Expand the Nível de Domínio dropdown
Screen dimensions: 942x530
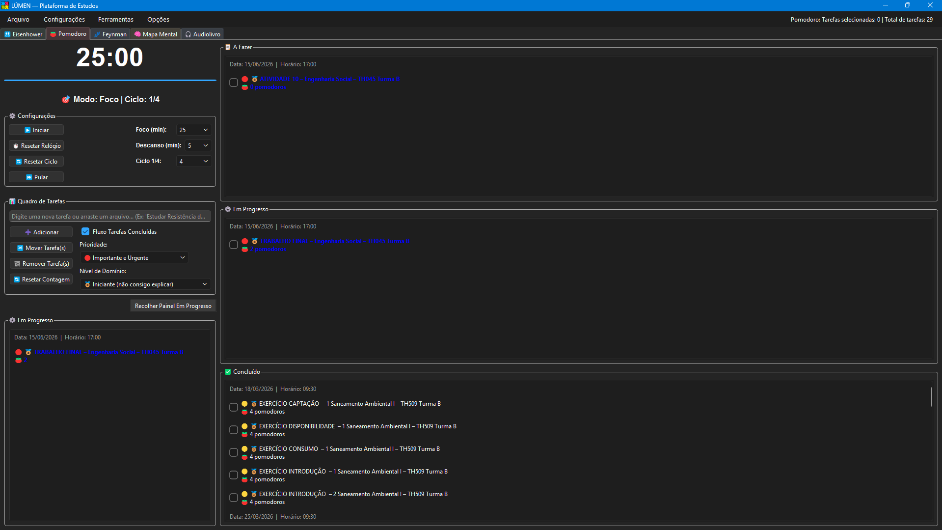[x=145, y=284]
